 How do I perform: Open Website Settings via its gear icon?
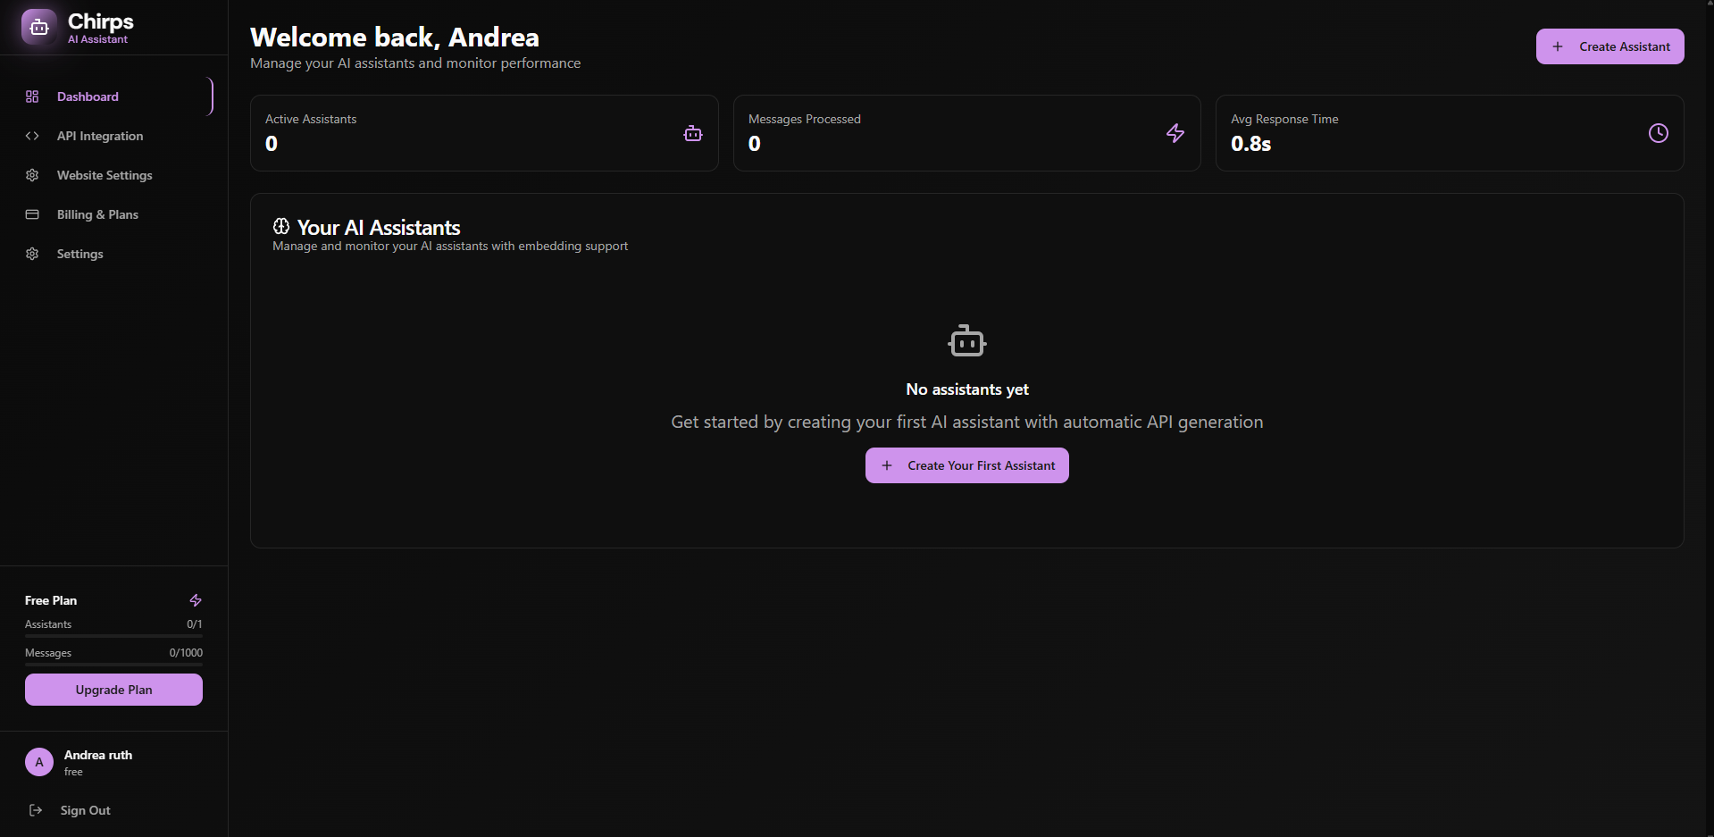pos(32,175)
